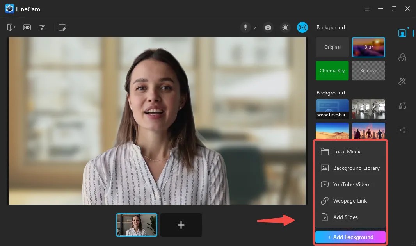Select the effects filter icon in right sidebar
This screenshot has height=246, width=416.
pyautogui.click(x=402, y=106)
